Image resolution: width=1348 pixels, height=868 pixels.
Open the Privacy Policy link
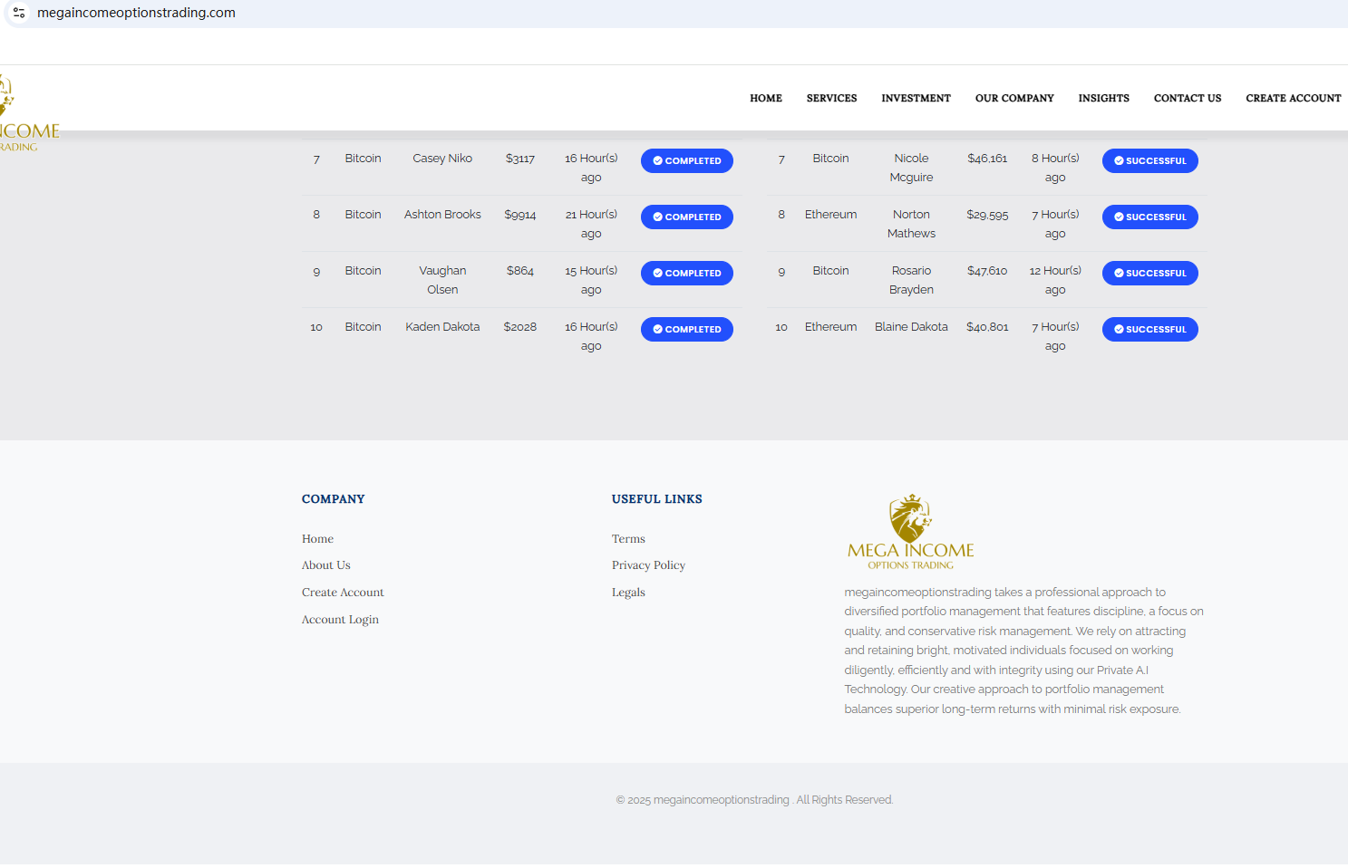point(648,565)
